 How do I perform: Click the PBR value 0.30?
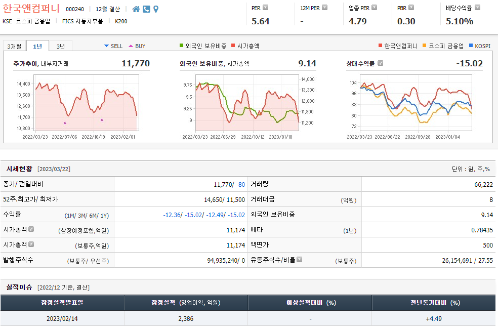406,21
